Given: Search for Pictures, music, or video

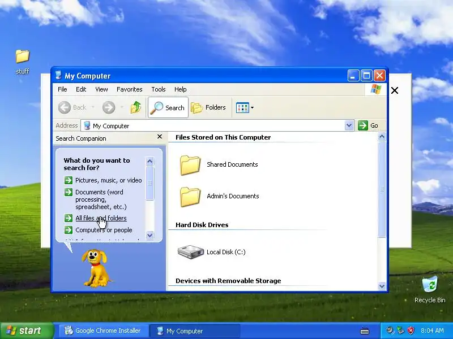Looking at the screenshot, I should pos(108,180).
